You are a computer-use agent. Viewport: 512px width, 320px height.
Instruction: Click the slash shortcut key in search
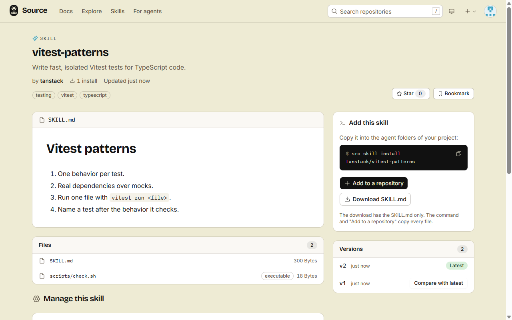pyautogui.click(x=436, y=11)
